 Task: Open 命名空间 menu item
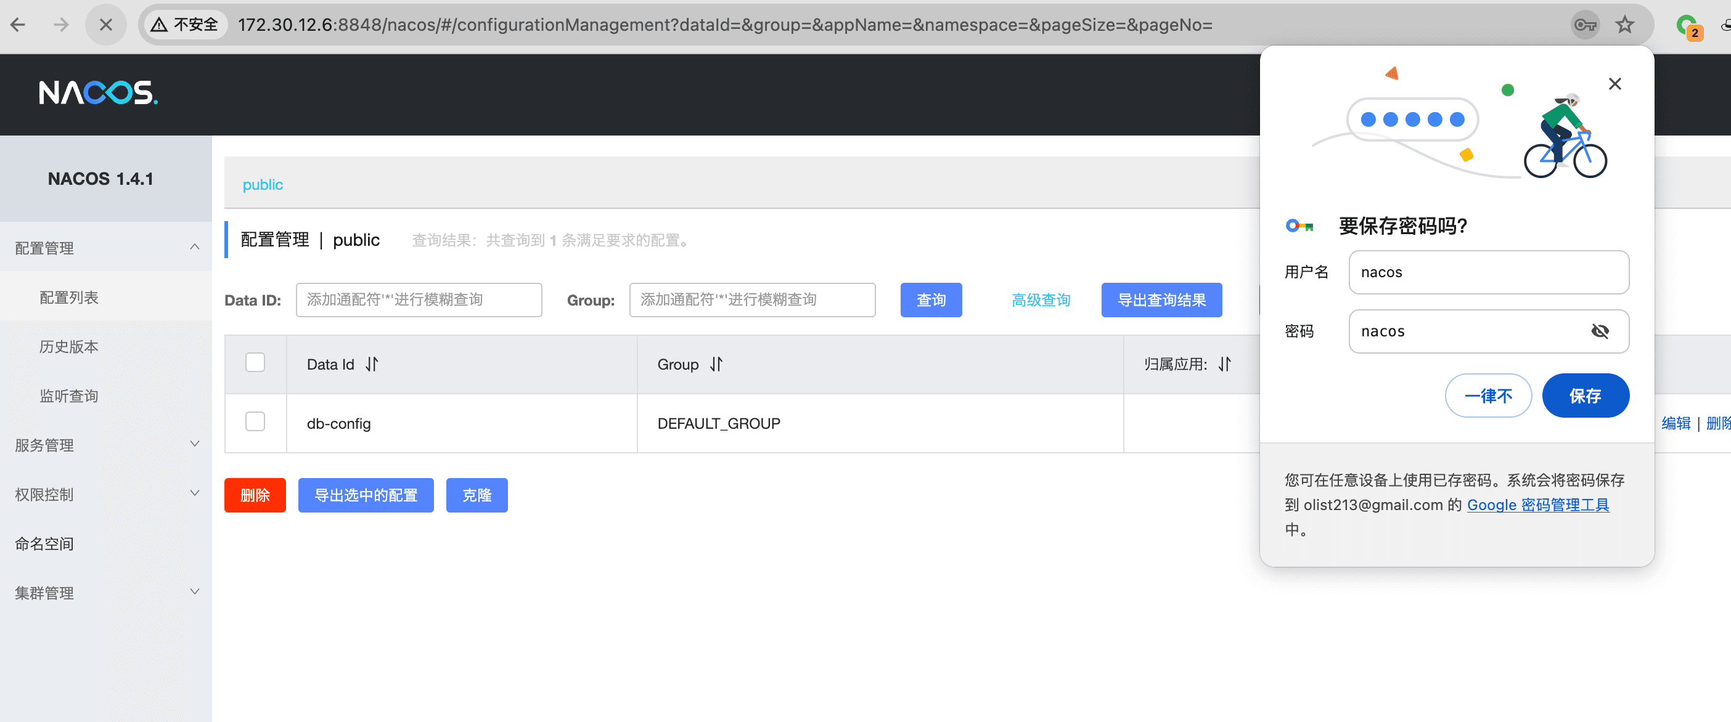point(44,543)
